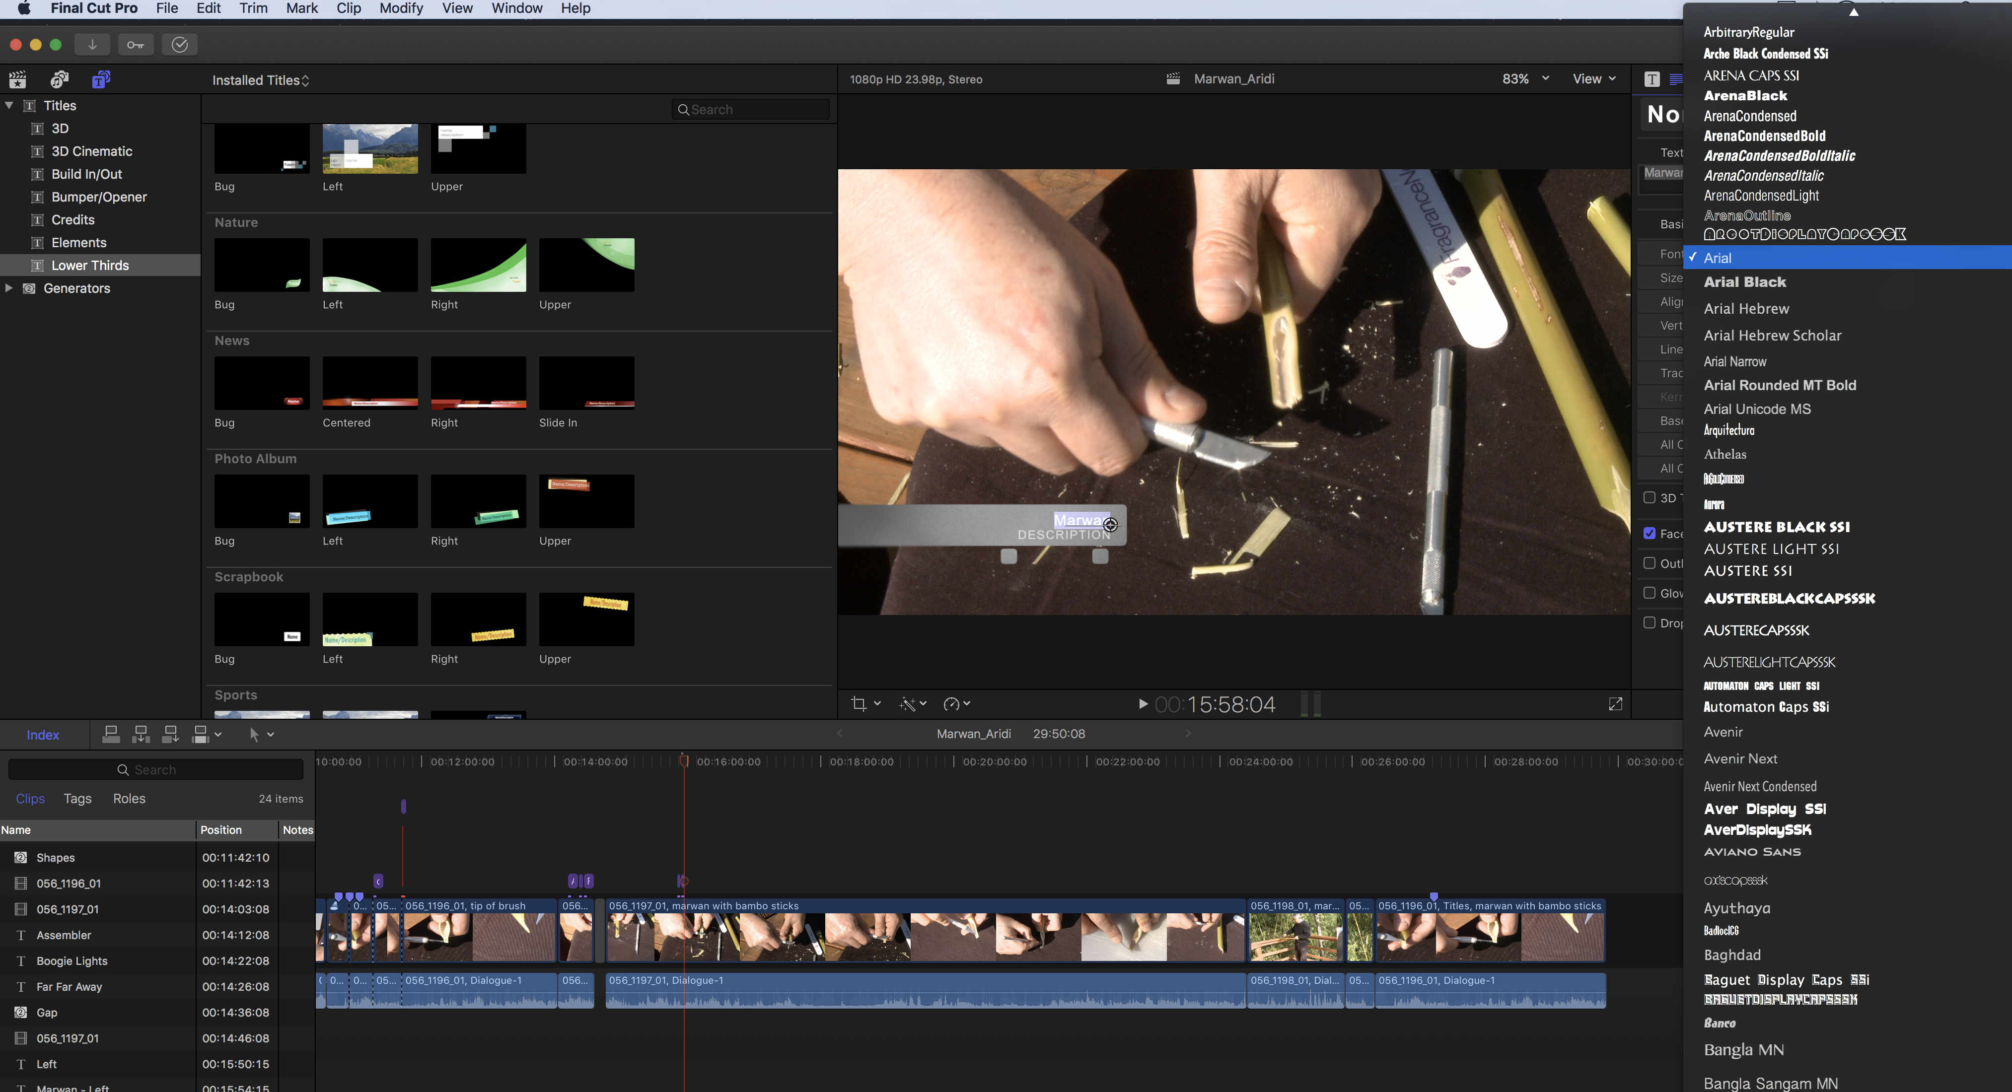The height and width of the screenshot is (1092, 2012).
Task: Click the on-screen title position handle
Action: (x=1111, y=525)
